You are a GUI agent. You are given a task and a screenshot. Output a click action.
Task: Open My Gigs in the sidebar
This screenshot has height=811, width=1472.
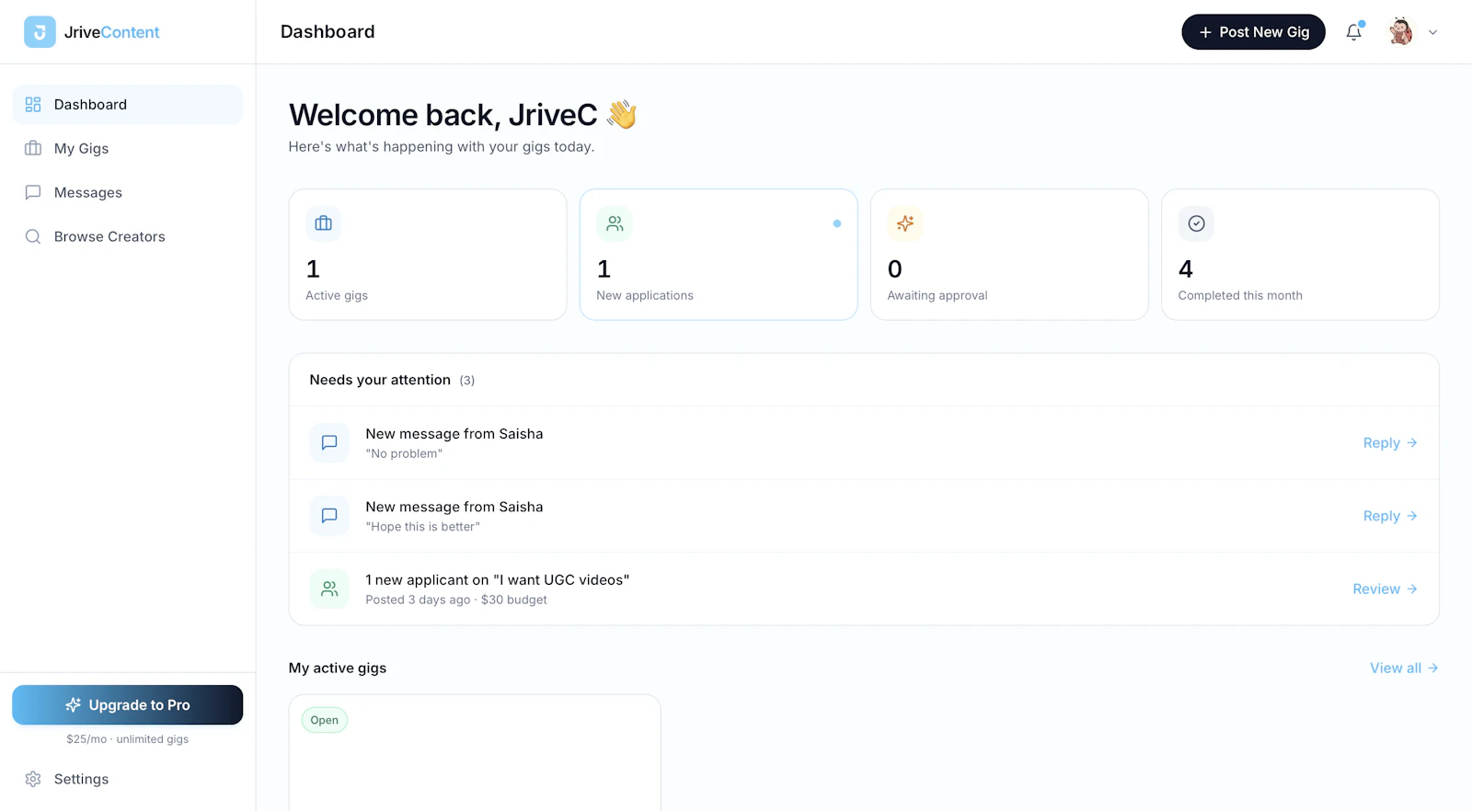pos(128,148)
